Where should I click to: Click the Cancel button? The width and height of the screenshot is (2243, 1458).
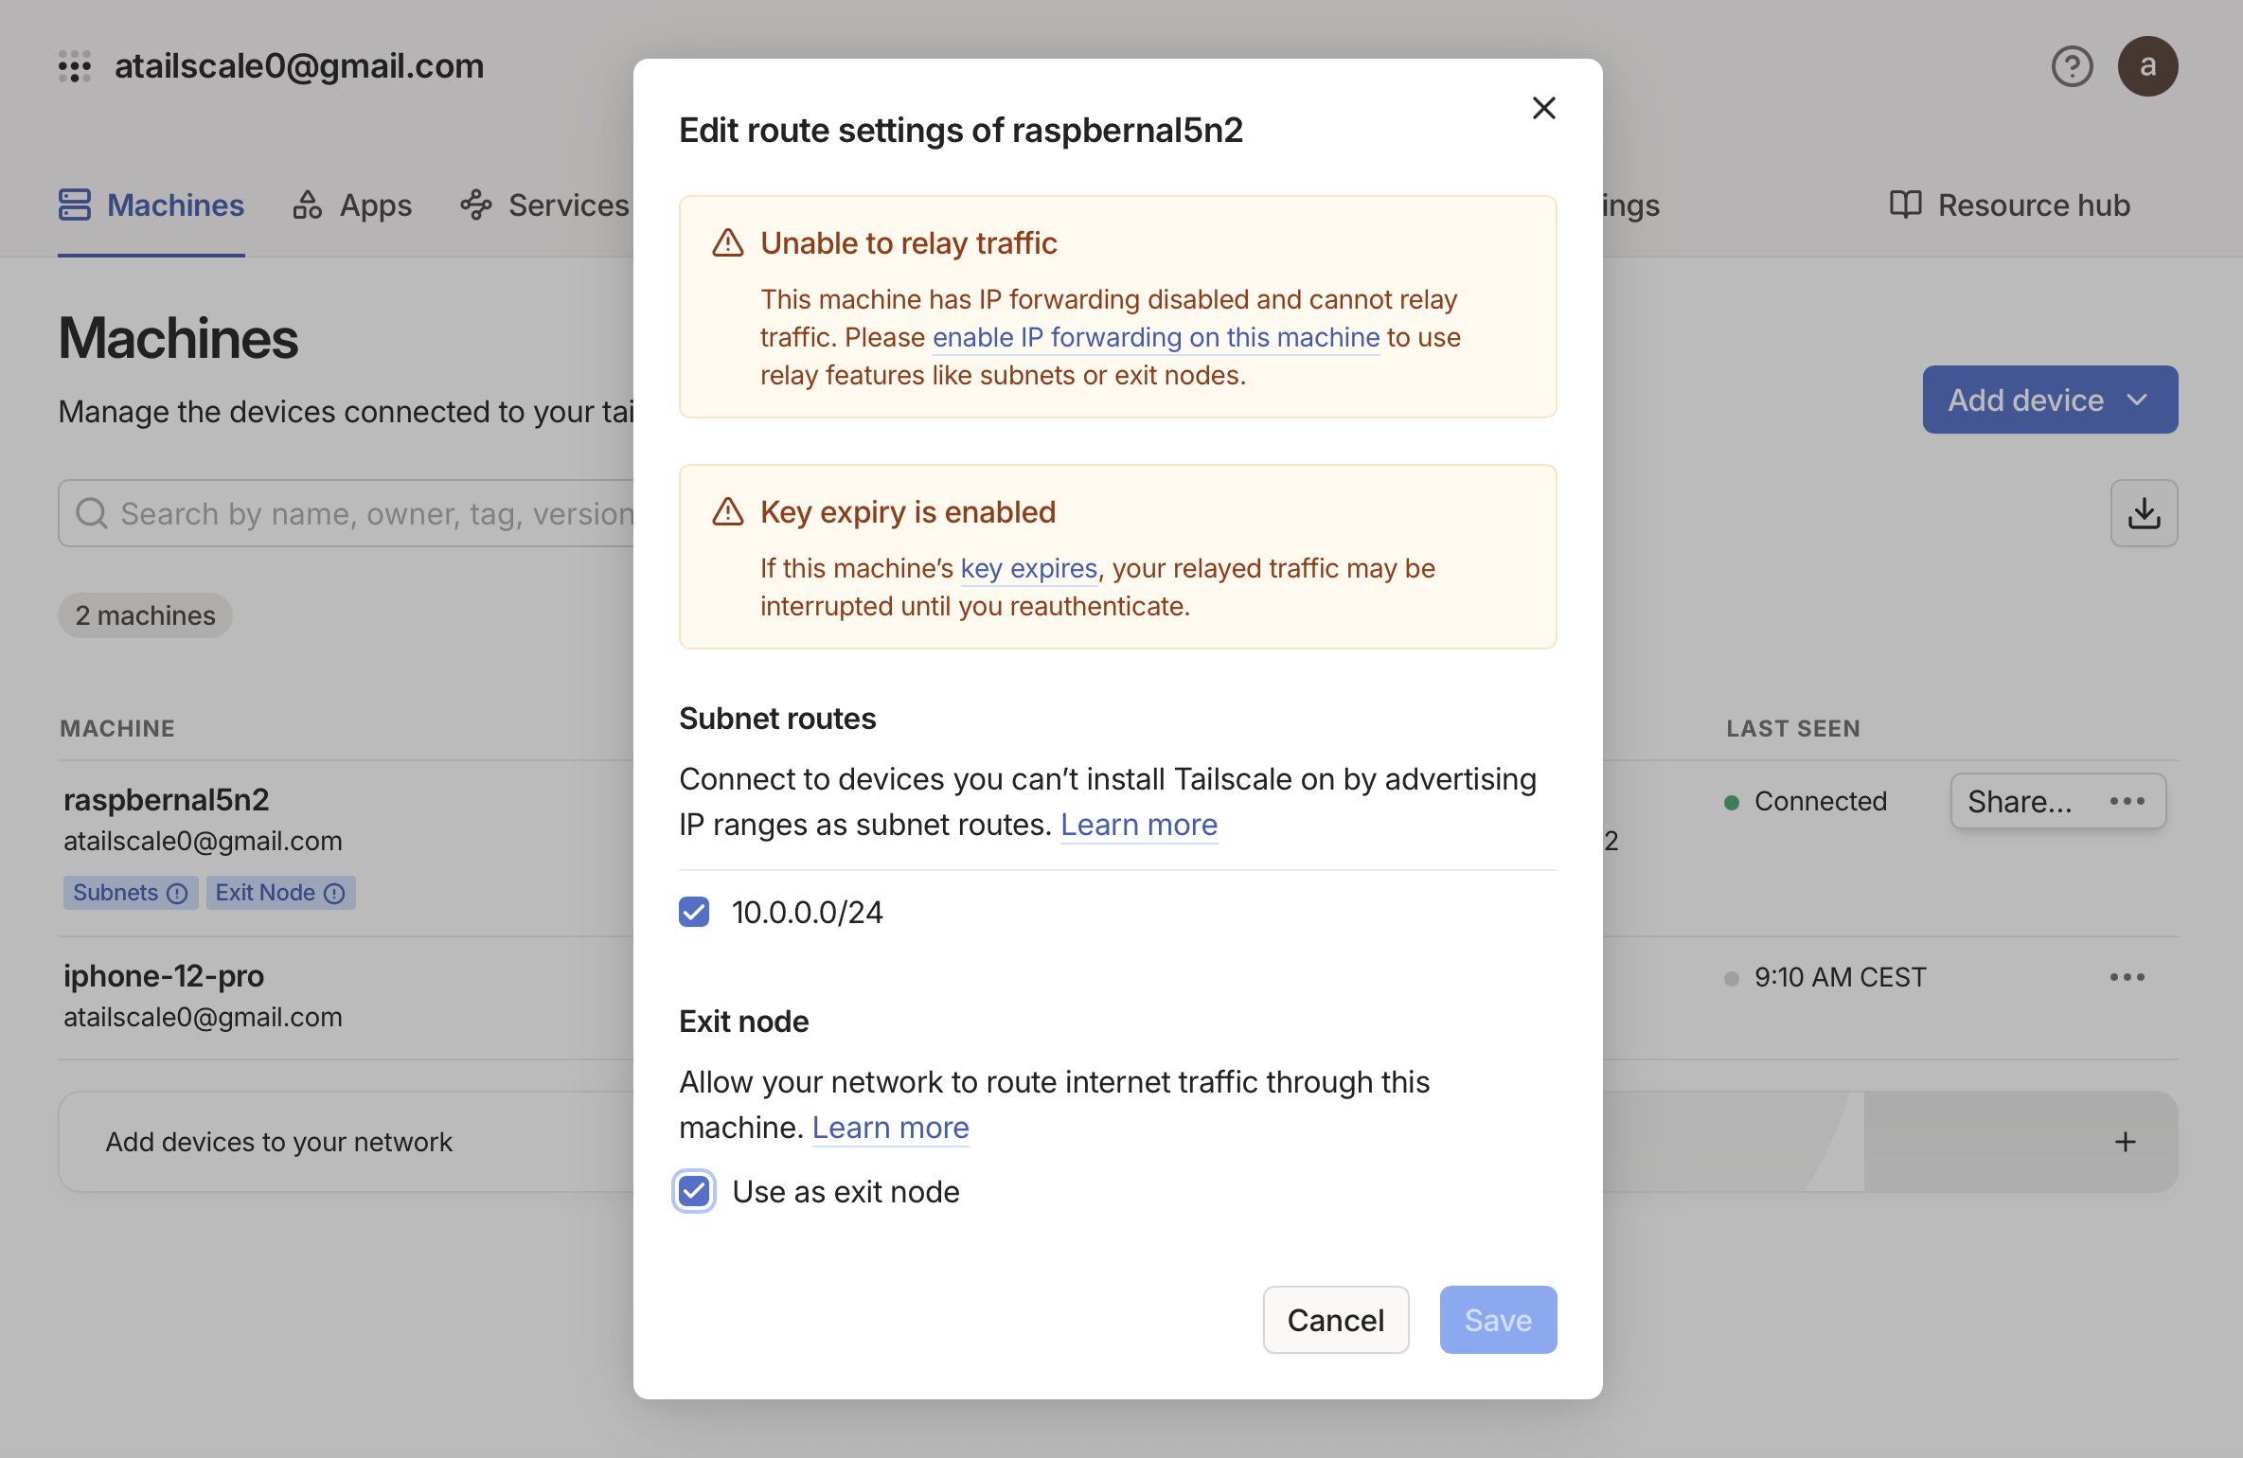(1335, 1320)
